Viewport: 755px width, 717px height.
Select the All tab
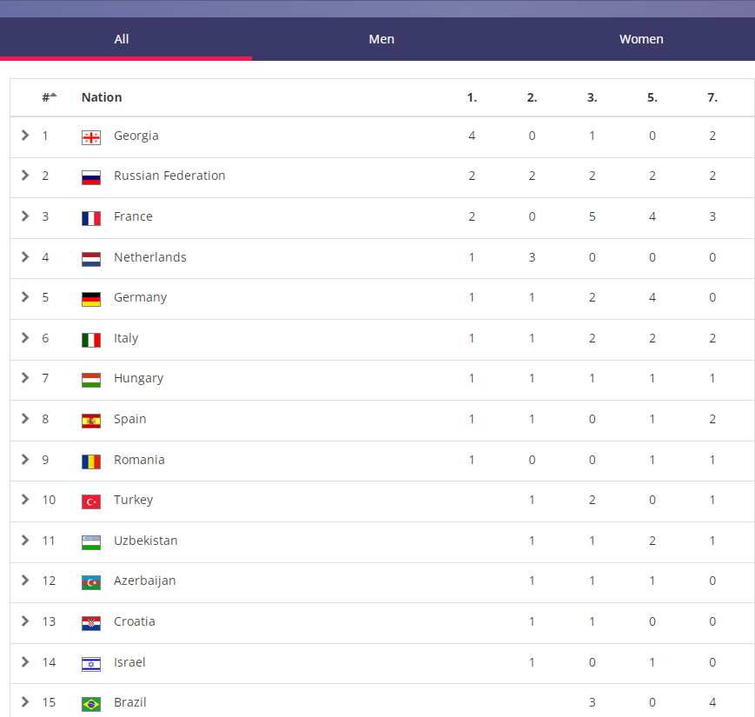(x=122, y=39)
